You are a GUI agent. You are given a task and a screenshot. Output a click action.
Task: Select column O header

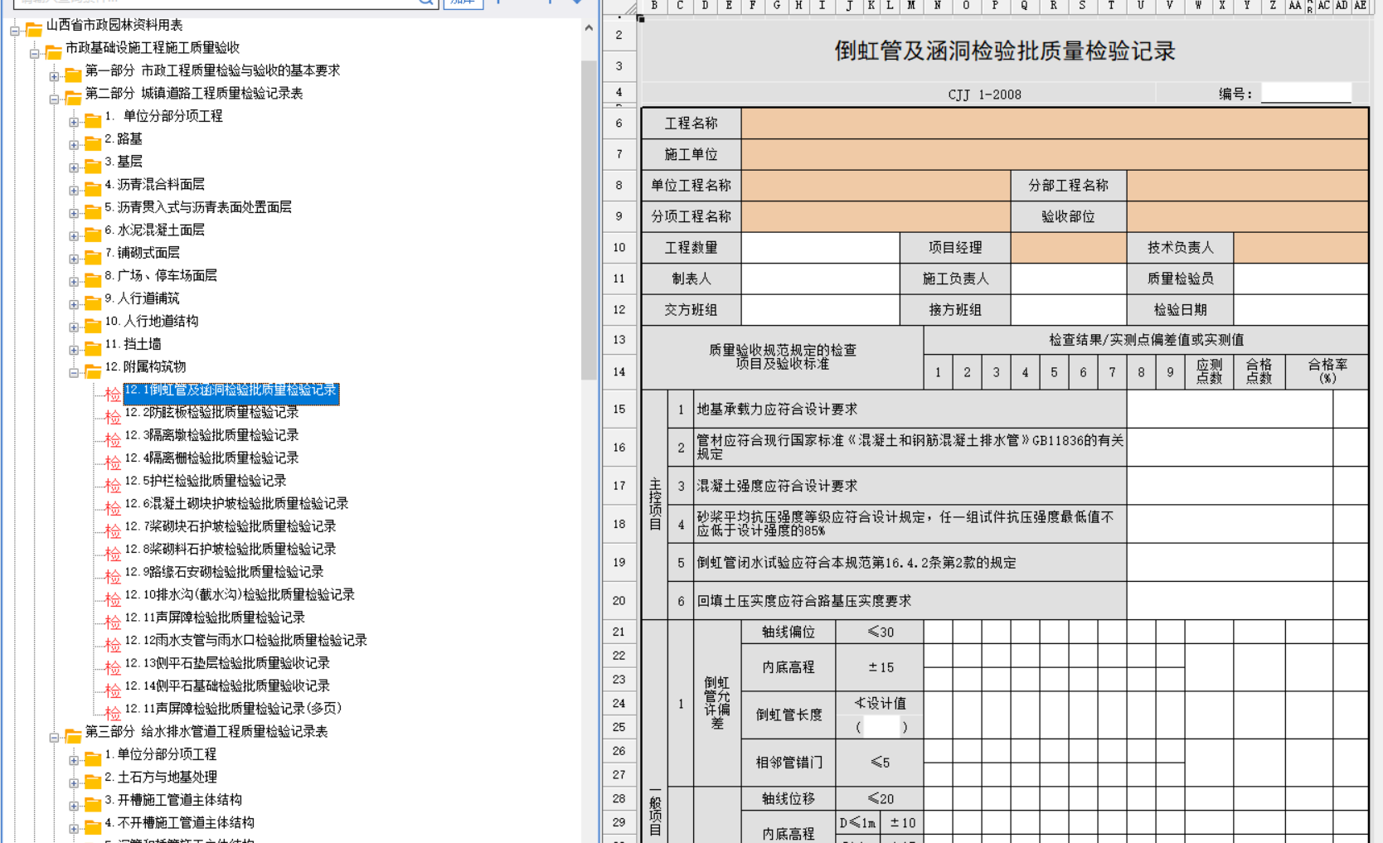coord(966,6)
